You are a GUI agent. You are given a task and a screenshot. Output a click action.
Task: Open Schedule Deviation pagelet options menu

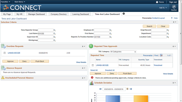pyautogui.click(x=174, y=83)
